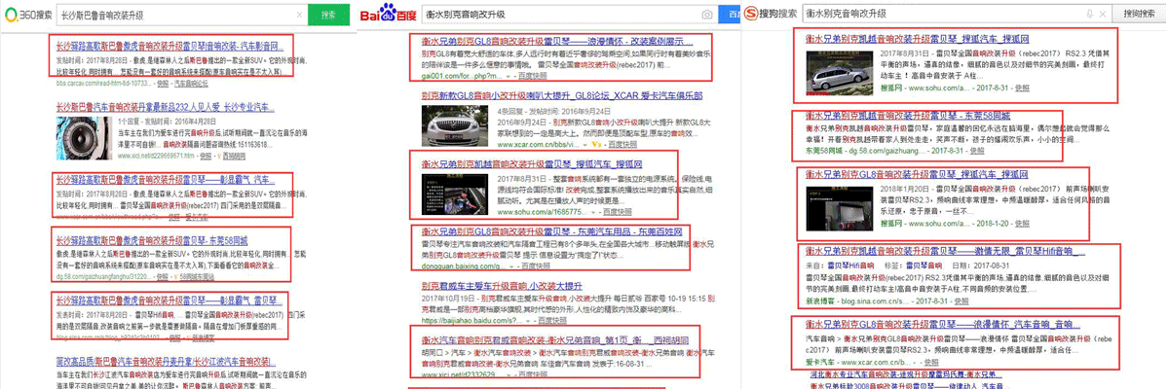1169x389 pixels.
Task: Click the 搜狗搜索 search button
Action: click(x=1137, y=15)
